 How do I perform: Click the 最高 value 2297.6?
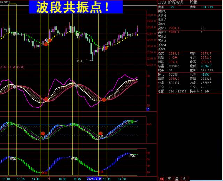[x=206, y=62]
